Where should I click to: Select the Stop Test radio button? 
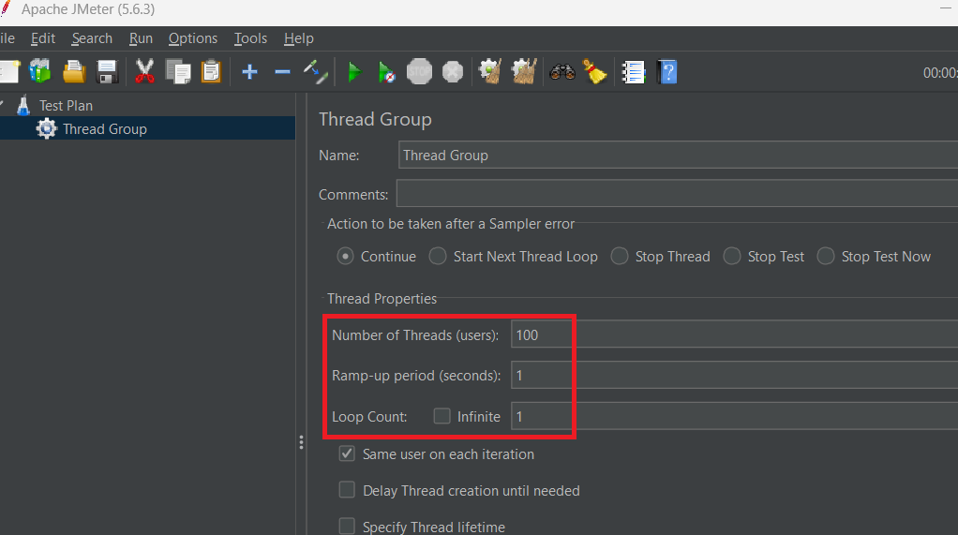click(x=732, y=257)
